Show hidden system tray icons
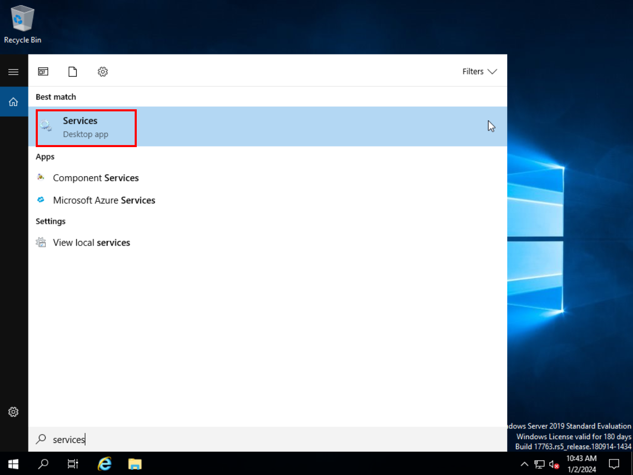The image size is (633, 475). [524, 464]
